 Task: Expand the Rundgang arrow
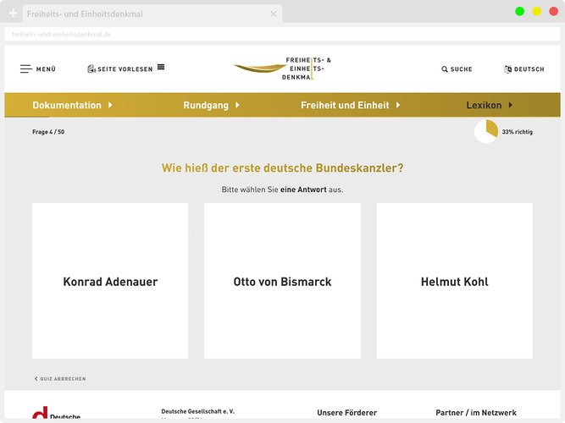tap(237, 105)
